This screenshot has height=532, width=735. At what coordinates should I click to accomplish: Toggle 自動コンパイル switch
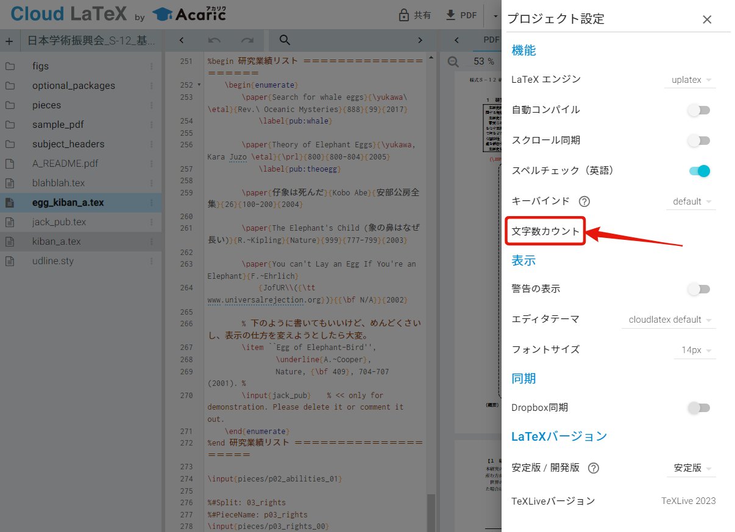[x=699, y=110]
